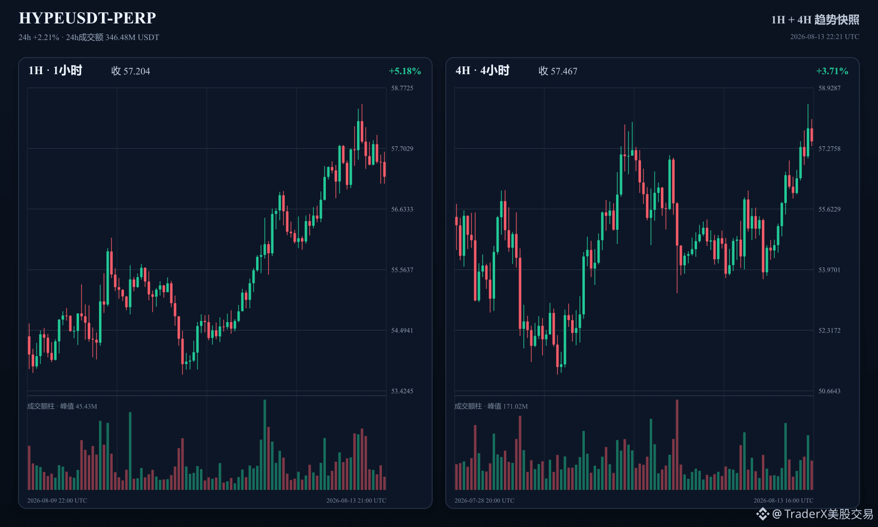Click the '1H + 4H 趋势快照' heading

click(815, 20)
